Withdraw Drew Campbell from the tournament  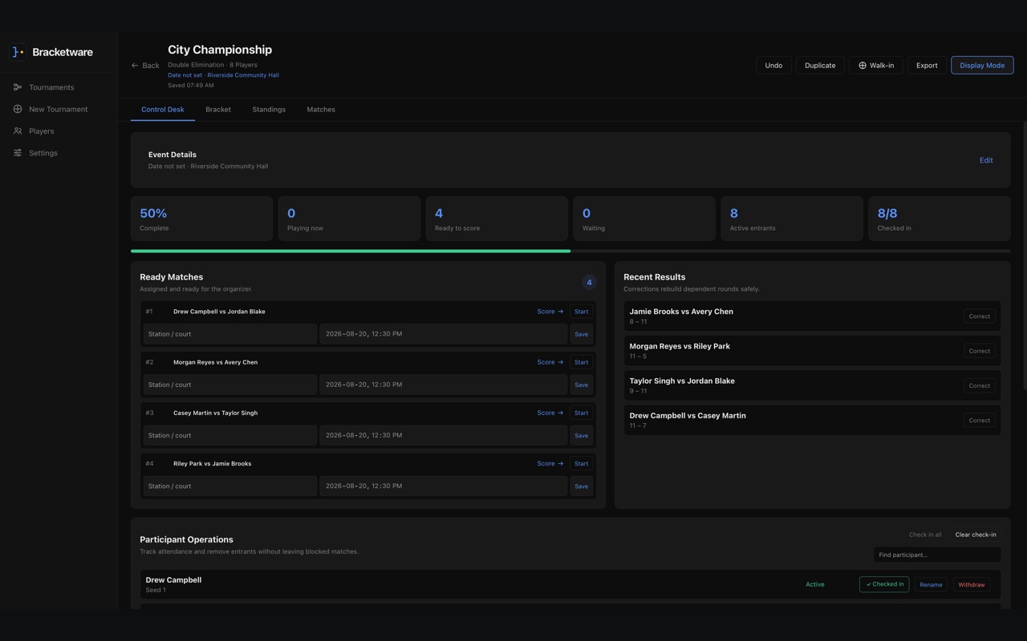point(972,585)
